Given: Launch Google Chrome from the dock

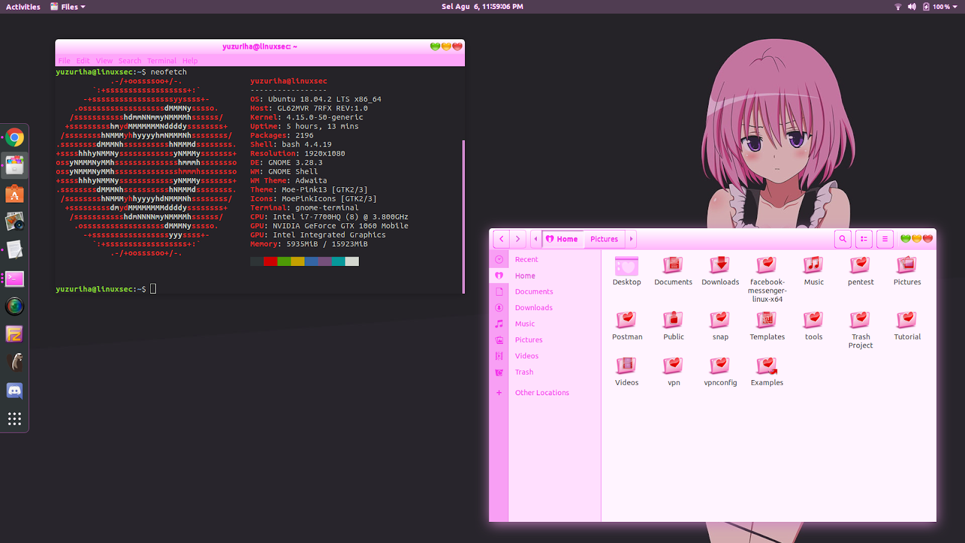Looking at the screenshot, I should coord(14,137).
